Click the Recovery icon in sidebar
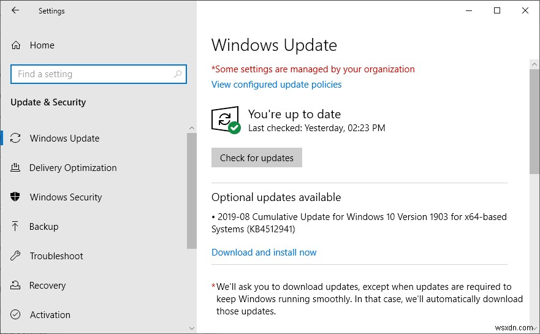This screenshot has width=540, height=334. point(16,285)
